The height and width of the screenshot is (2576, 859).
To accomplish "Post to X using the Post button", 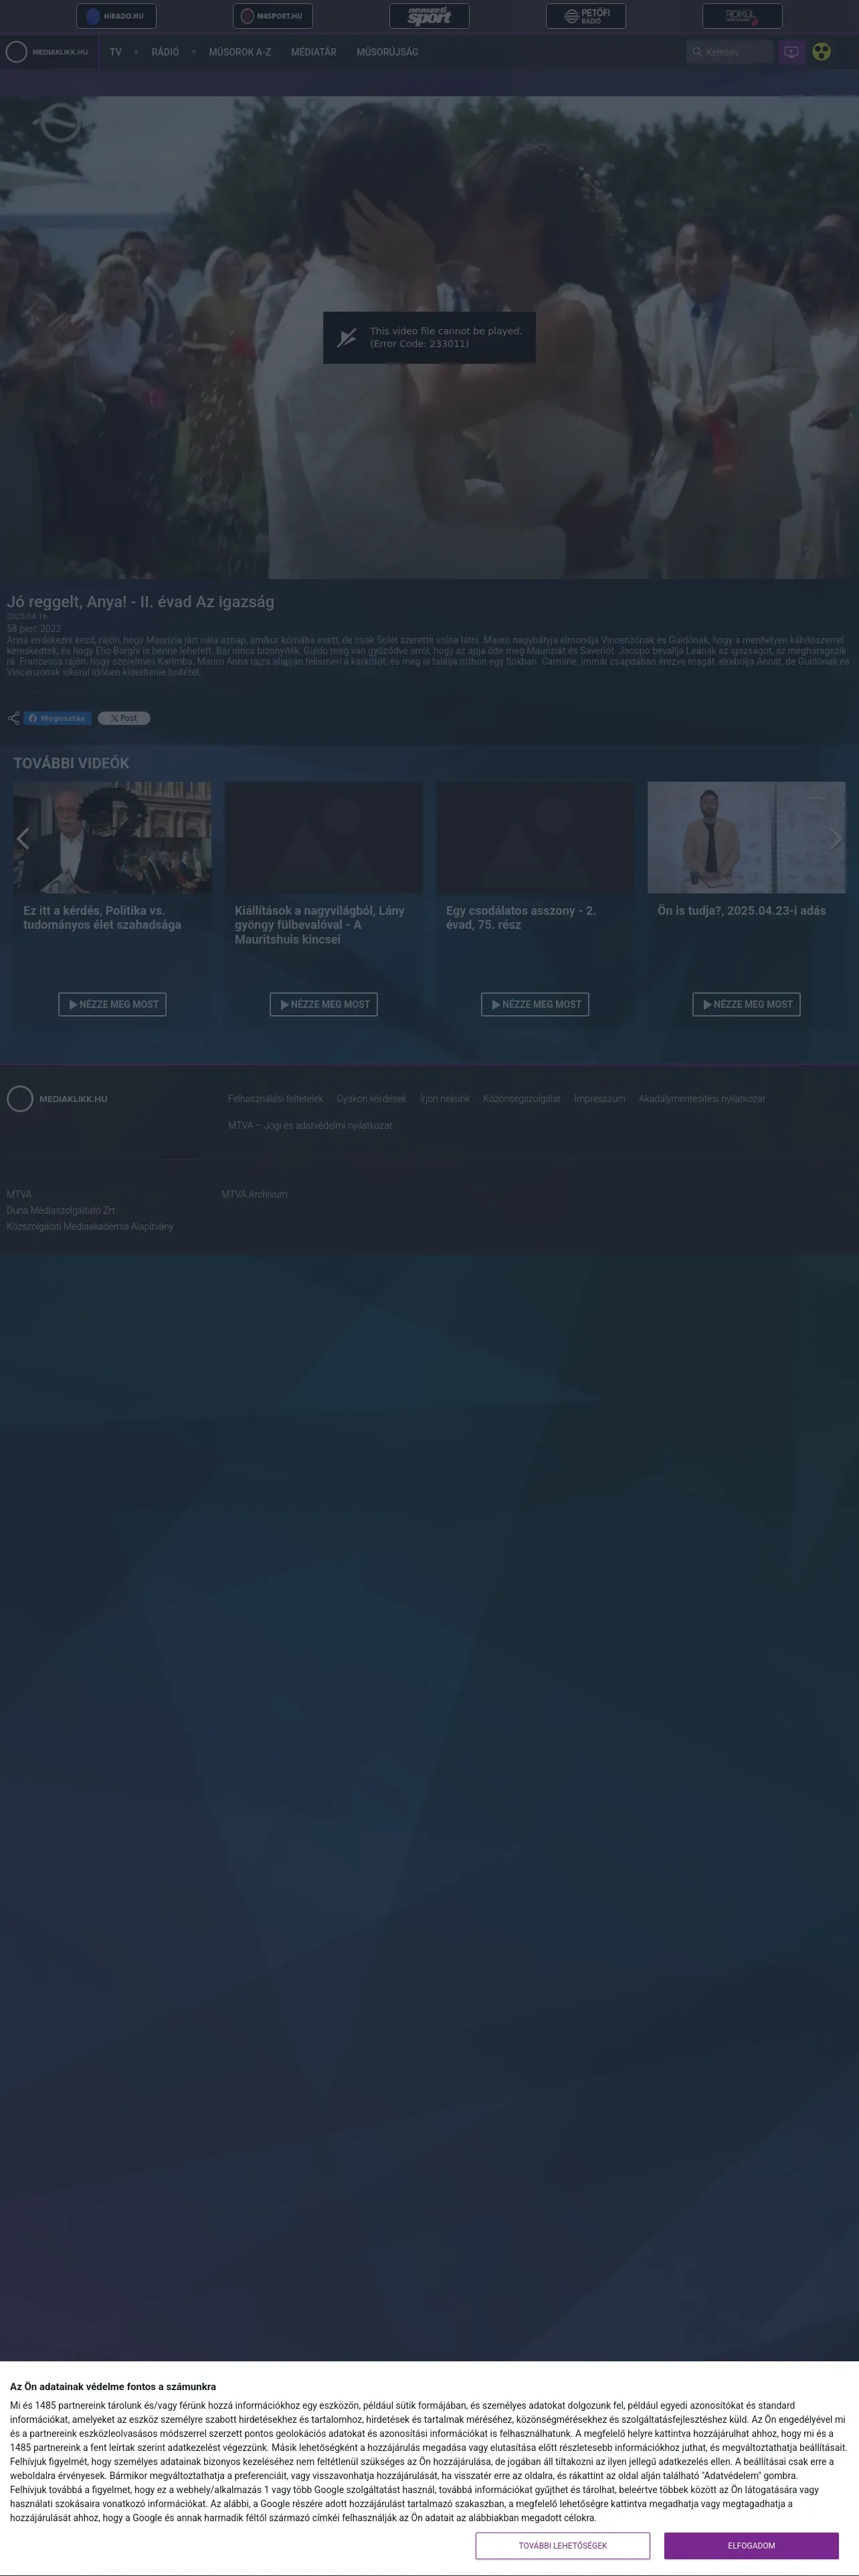I will [124, 718].
